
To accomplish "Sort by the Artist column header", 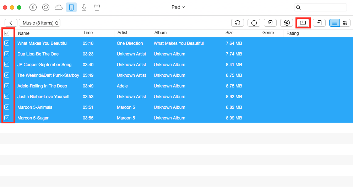I will [x=122, y=33].
